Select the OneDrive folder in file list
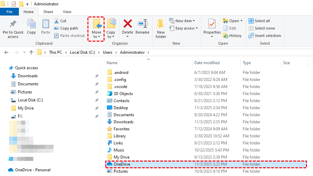This screenshot has height=176, width=313. click(121, 164)
